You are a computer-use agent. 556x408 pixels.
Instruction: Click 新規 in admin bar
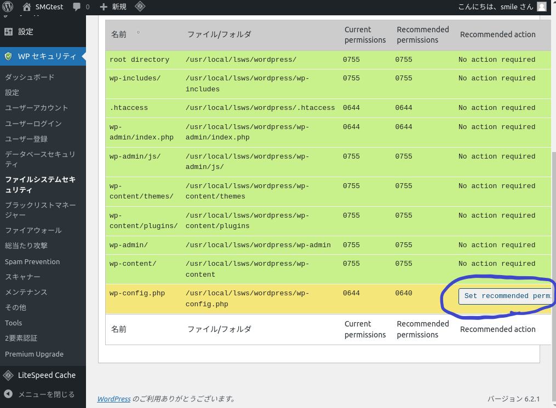pyautogui.click(x=119, y=7)
